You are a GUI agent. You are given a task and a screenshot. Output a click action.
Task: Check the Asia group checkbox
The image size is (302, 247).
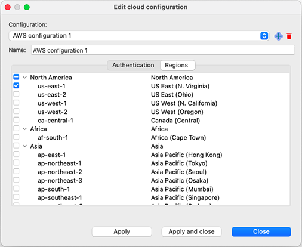(16, 146)
